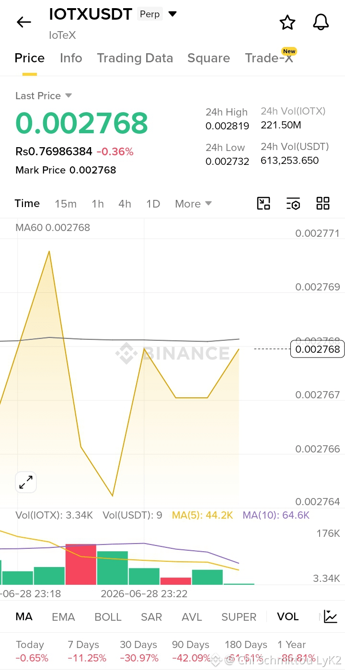345x672 pixels.
Task: Open chart indicator settings icon
Action: 293,203
